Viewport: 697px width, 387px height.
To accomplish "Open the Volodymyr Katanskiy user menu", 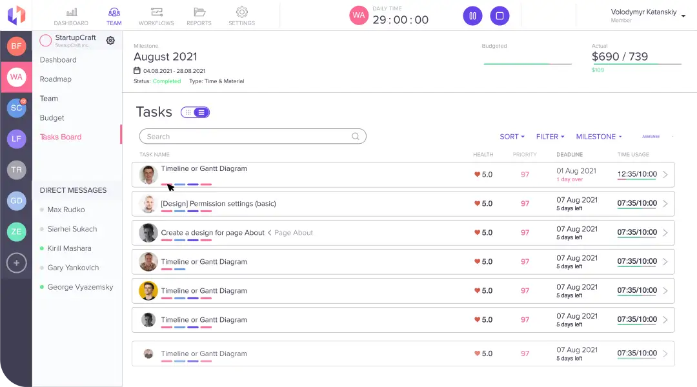I will coord(648,15).
